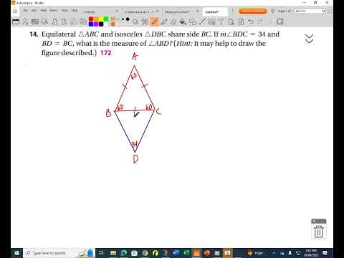Expand the double-chevron on the page
This screenshot has width=344, height=258.
click(310, 39)
